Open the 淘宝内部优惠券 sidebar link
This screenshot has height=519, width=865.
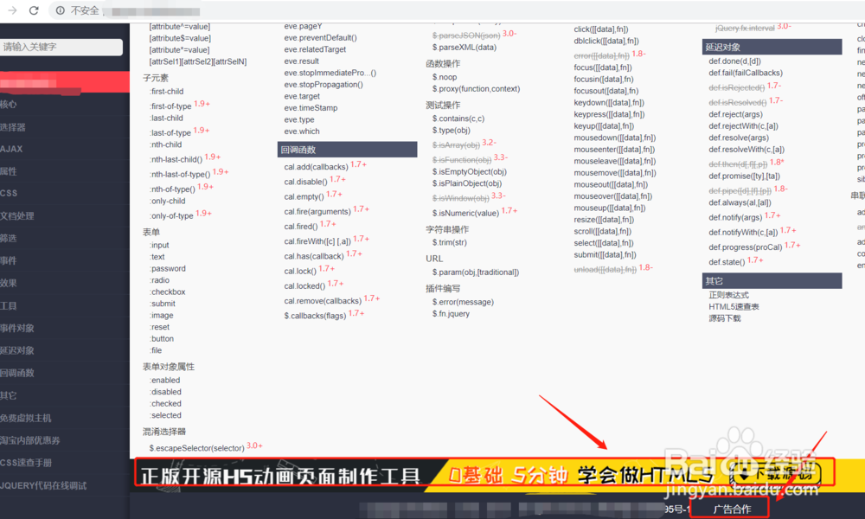(x=29, y=440)
